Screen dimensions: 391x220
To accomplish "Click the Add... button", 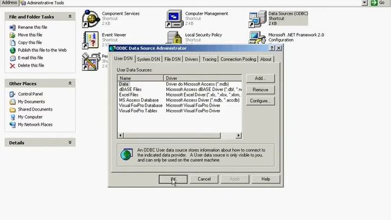I will tap(260, 78).
